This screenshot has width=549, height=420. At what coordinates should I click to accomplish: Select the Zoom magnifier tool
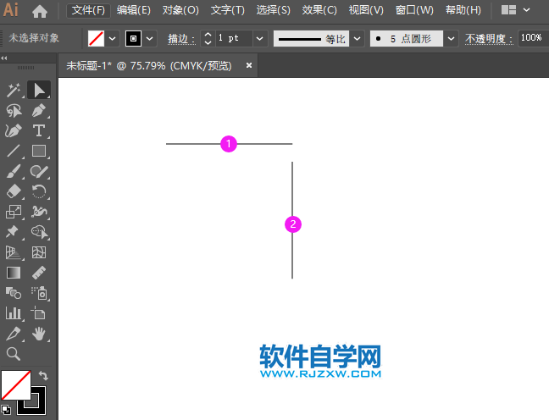[14, 353]
